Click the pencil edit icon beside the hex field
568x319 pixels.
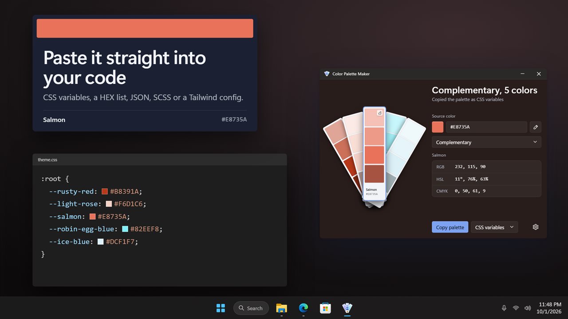point(536,127)
